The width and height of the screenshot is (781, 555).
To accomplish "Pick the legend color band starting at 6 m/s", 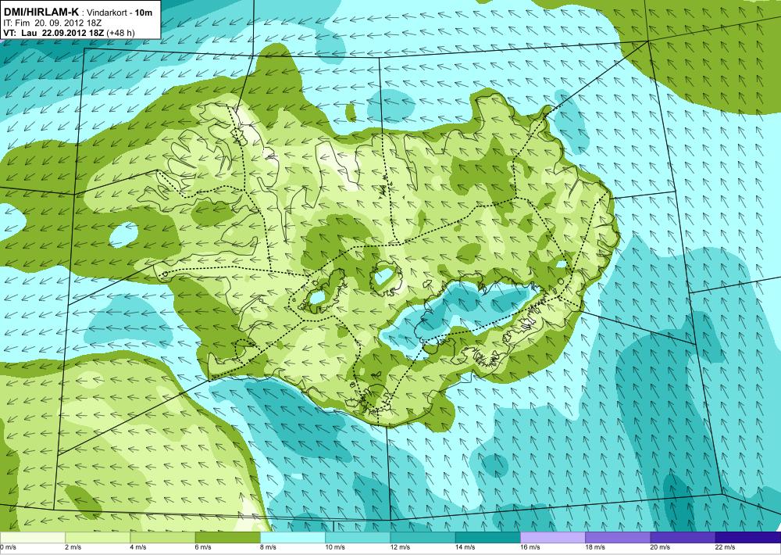I will (x=227, y=538).
